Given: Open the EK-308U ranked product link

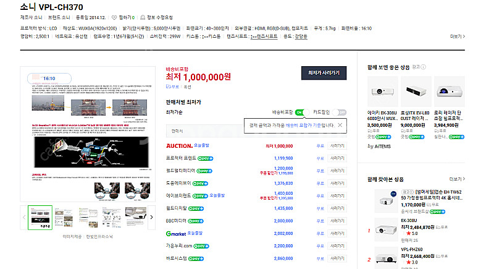Looking at the screenshot, I should point(409,220).
